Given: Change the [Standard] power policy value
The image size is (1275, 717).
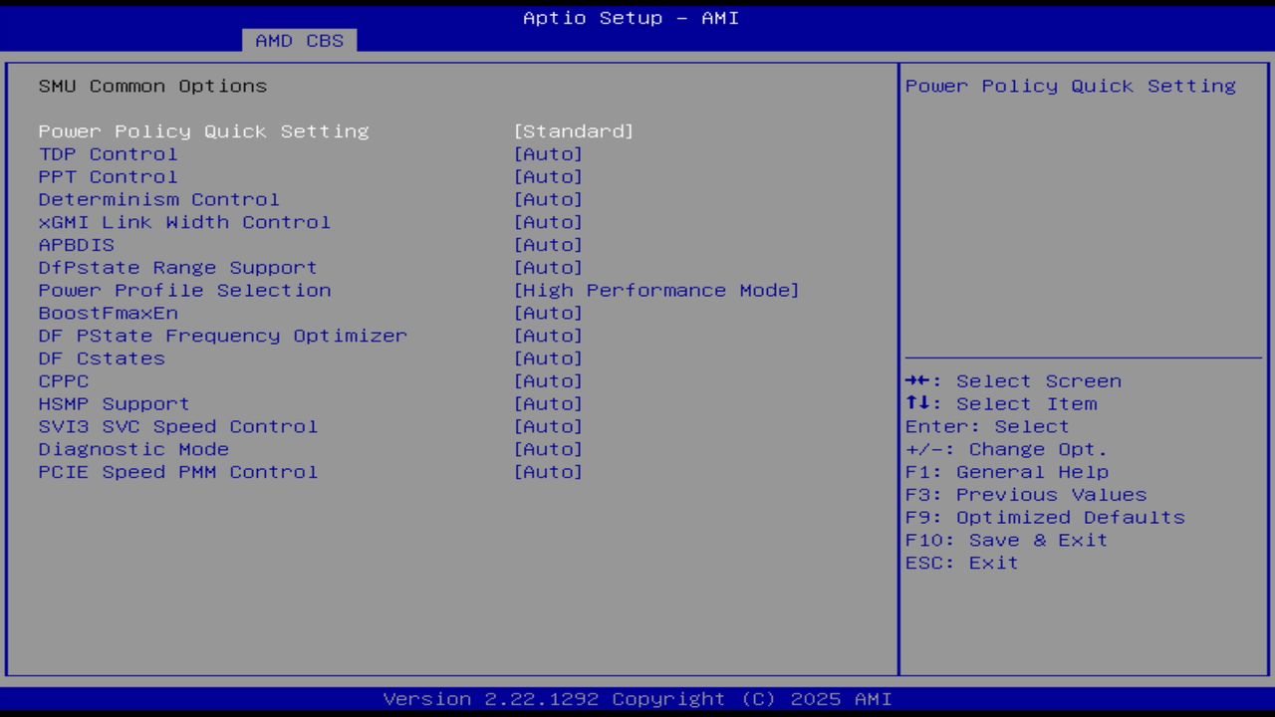Looking at the screenshot, I should click(x=573, y=131).
